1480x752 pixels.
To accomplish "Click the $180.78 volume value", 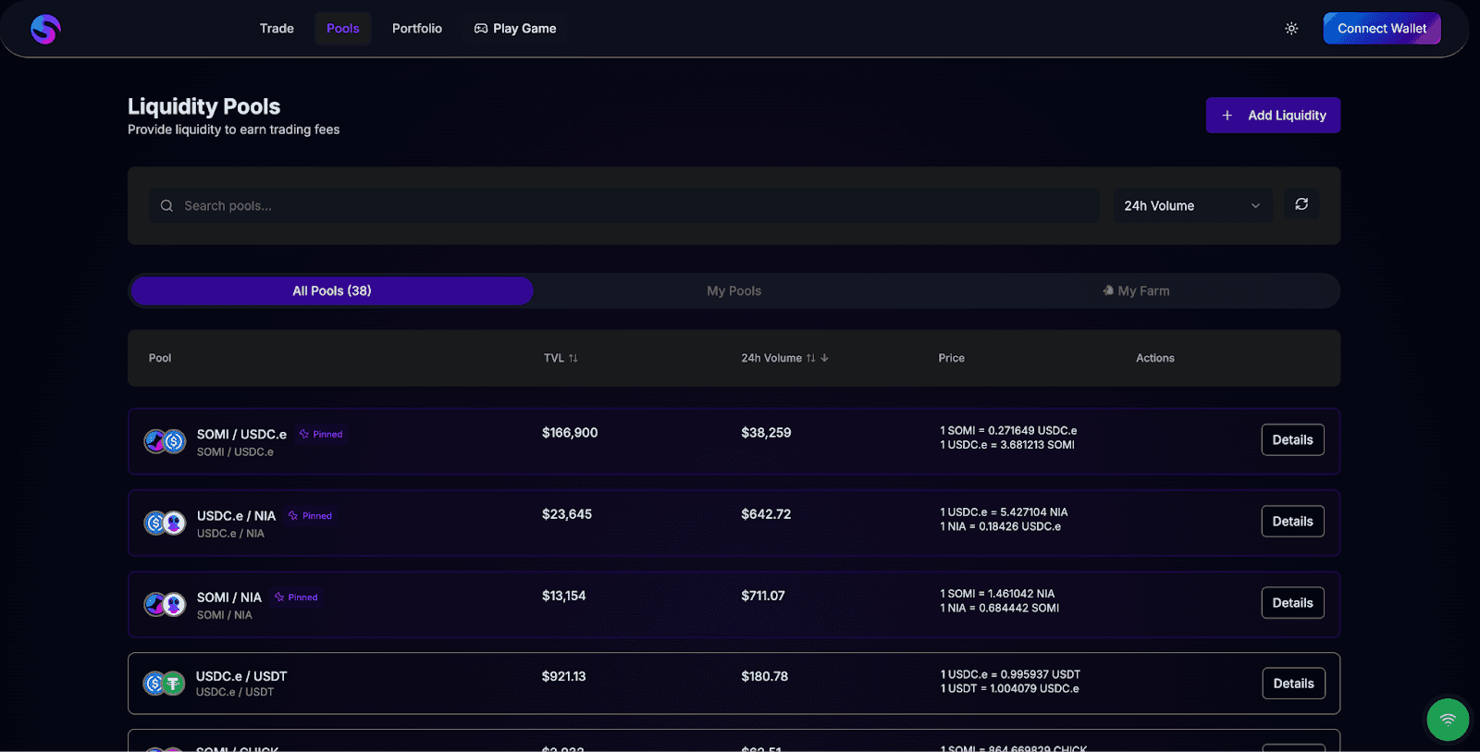I will point(765,676).
